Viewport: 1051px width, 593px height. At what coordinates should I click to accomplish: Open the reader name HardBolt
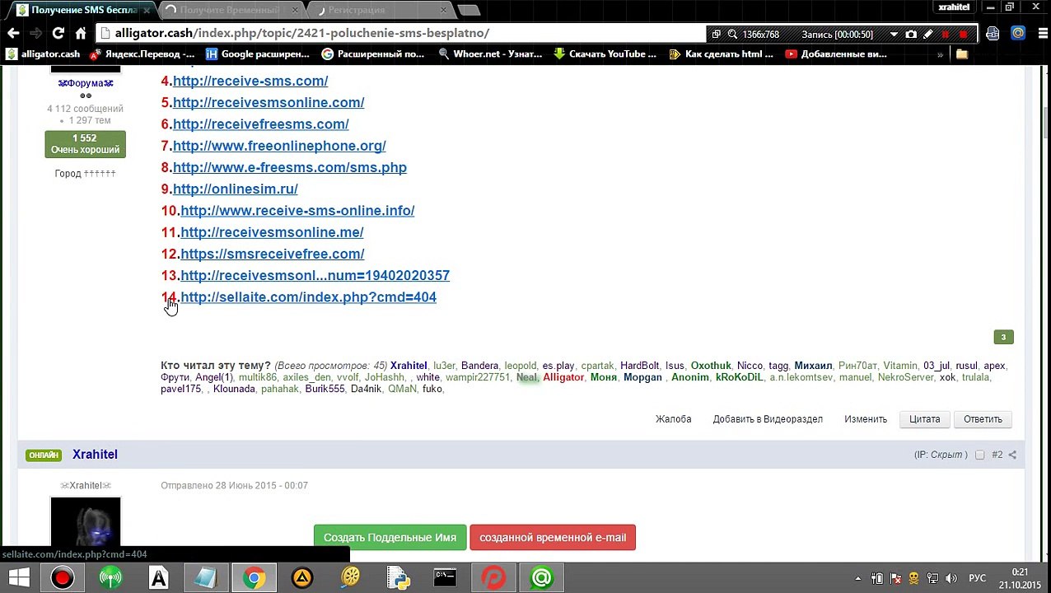tap(640, 366)
